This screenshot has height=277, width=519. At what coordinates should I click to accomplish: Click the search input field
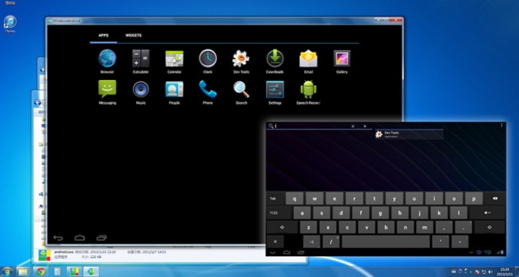point(312,126)
